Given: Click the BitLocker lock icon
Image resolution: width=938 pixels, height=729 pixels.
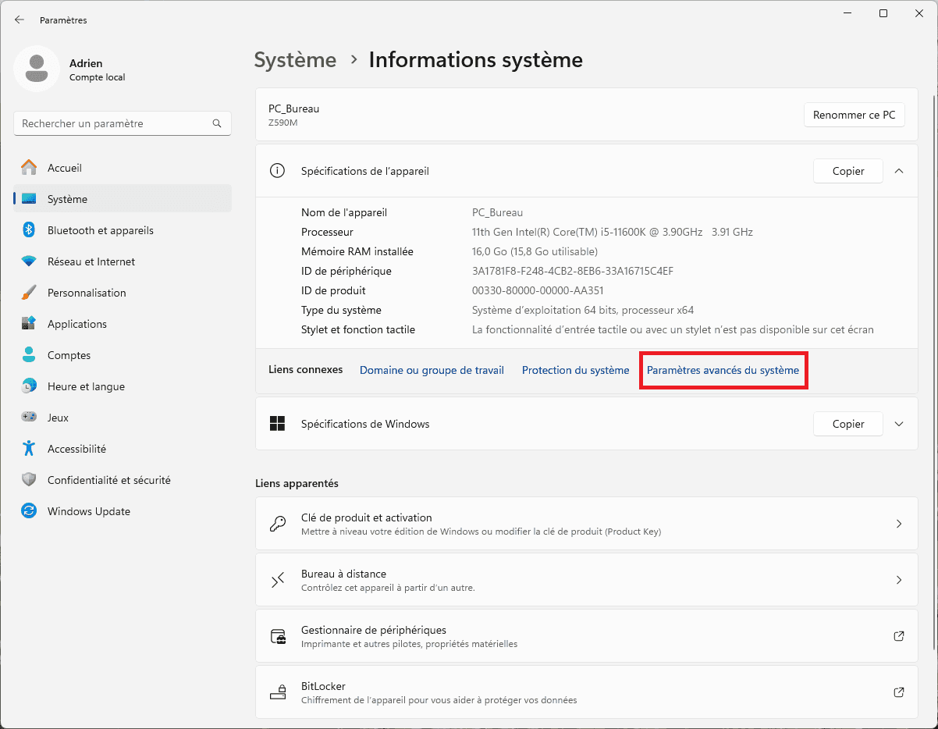Looking at the screenshot, I should [277, 692].
